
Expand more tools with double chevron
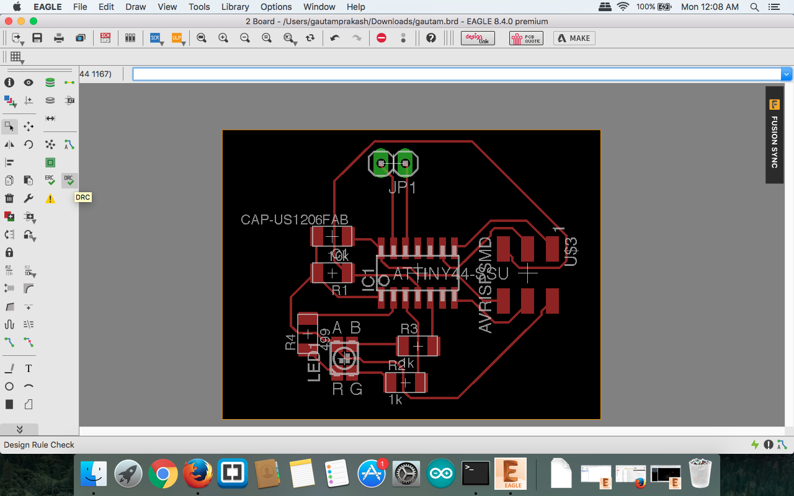19,429
